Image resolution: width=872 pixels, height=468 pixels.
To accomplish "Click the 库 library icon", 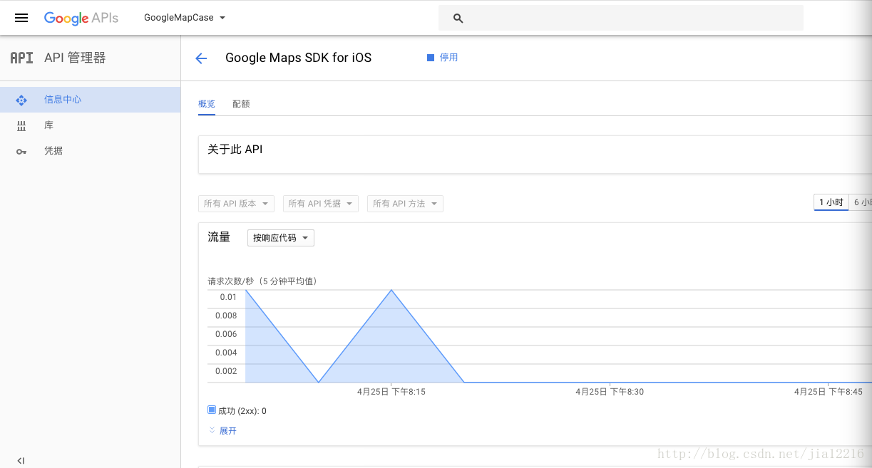I will [21, 125].
